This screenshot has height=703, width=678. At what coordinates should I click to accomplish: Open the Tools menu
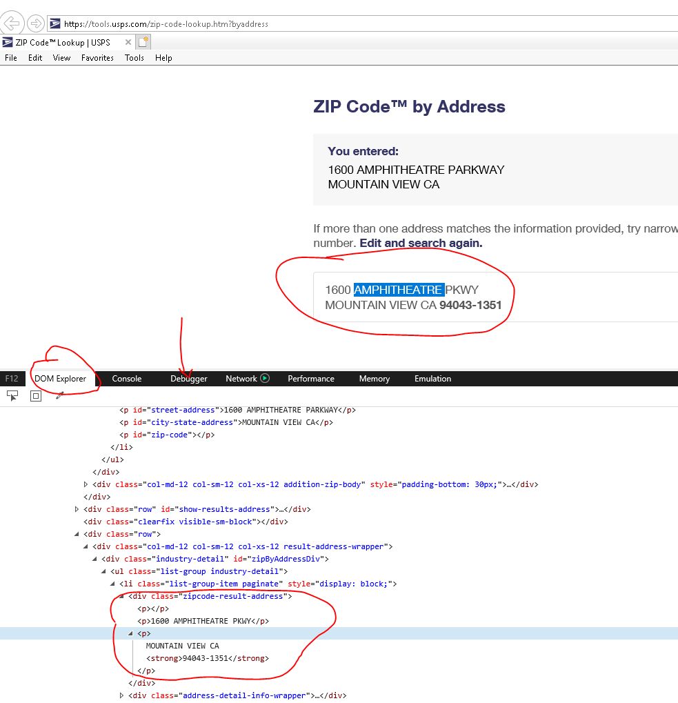click(134, 58)
